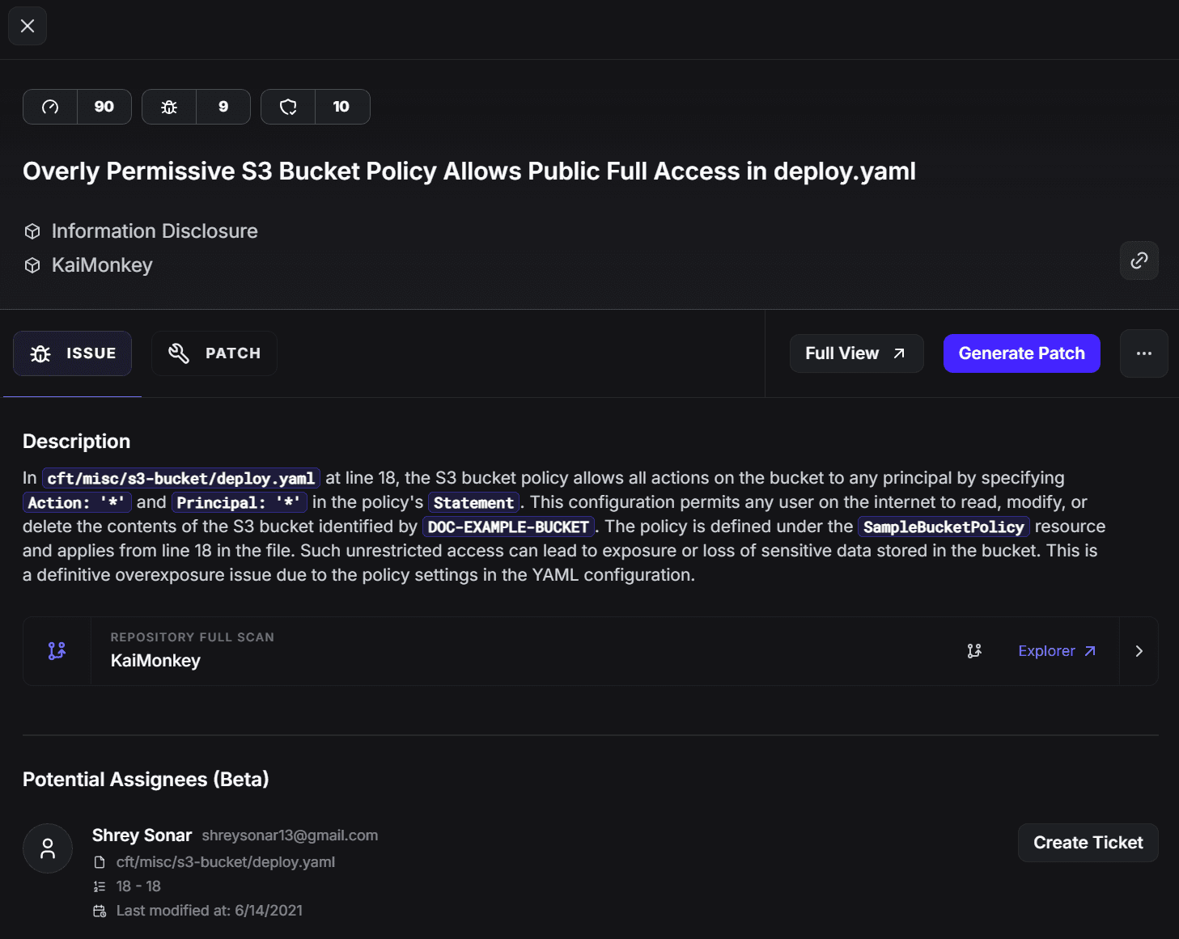
Task: Click the Shrey Sonar avatar icon
Action: [x=48, y=848]
